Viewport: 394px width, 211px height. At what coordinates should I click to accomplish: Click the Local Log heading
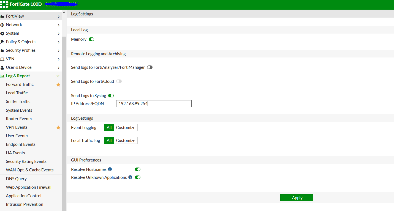pyautogui.click(x=79, y=30)
